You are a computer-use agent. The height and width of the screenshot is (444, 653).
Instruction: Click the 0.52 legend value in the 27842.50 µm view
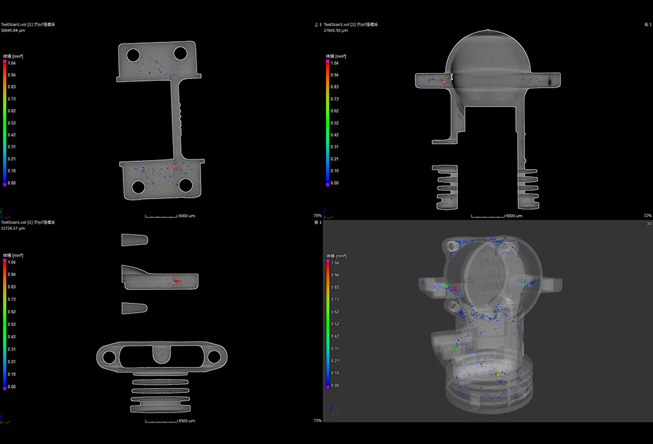tap(335, 123)
